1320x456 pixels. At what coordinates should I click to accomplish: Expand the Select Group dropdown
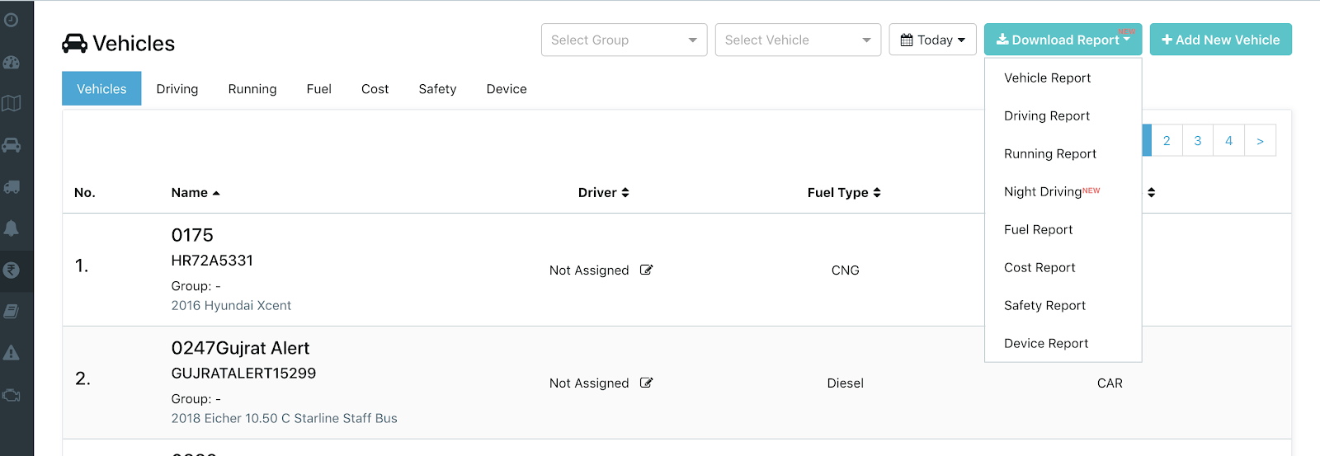tap(624, 40)
